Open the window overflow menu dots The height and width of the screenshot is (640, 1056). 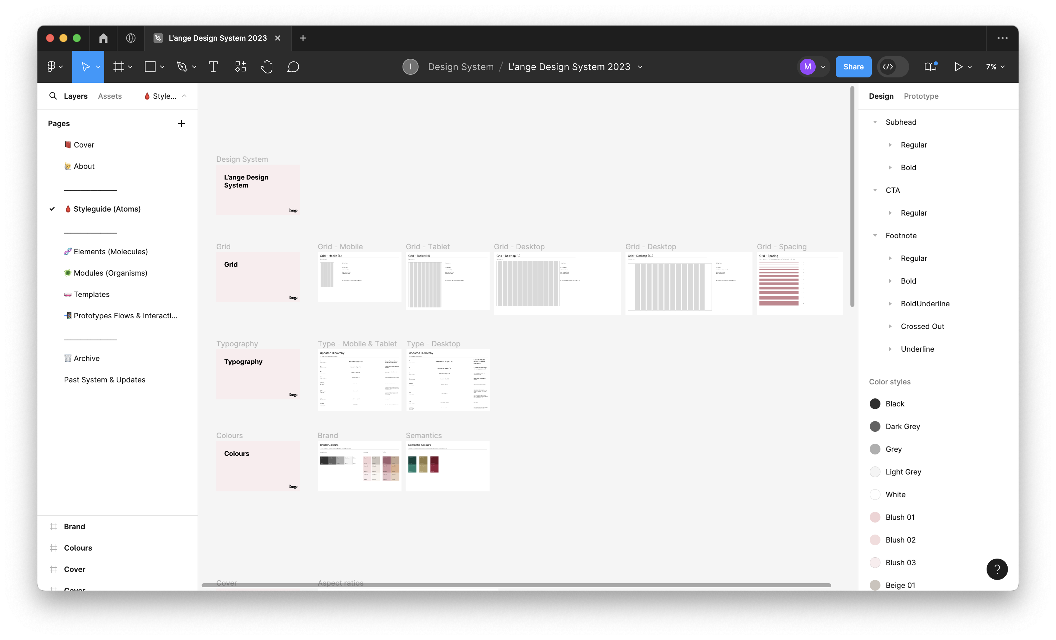(1002, 38)
